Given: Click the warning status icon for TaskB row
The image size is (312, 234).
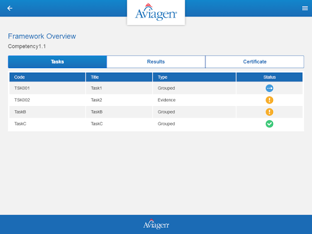Looking at the screenshot, I should pyautogui.click(x=269, y=112).
